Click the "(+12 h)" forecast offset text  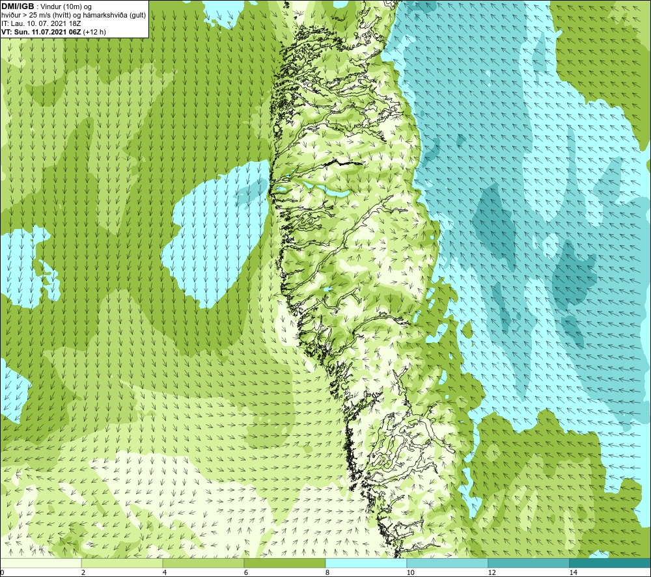click(94, 32)
